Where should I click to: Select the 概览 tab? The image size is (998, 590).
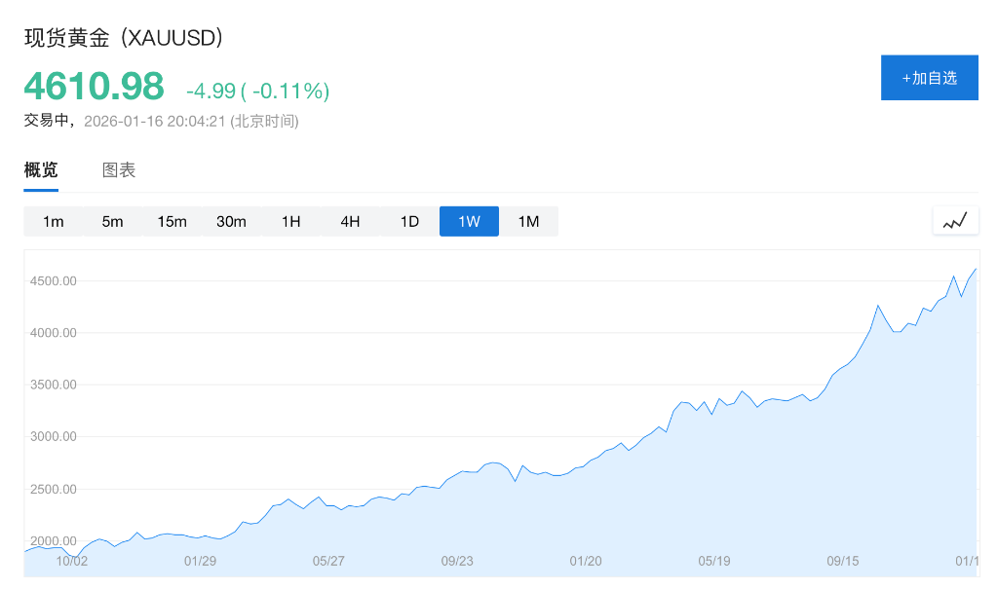point(40,168)
